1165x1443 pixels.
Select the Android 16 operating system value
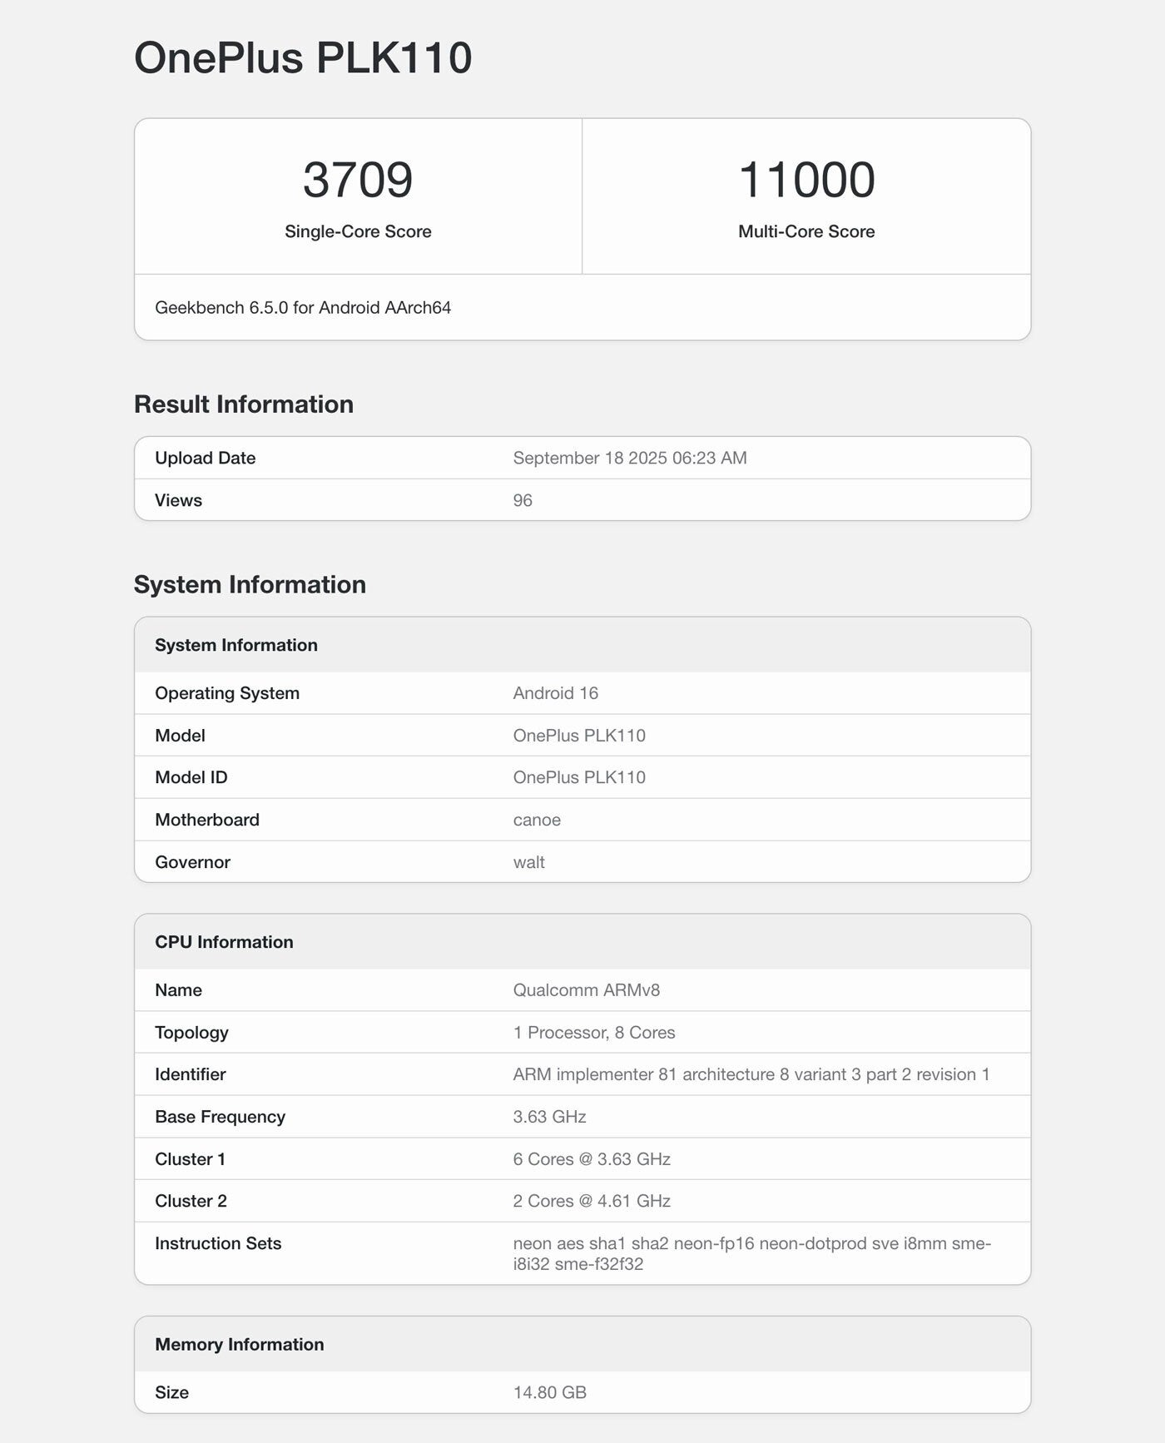tap(555, 693)
